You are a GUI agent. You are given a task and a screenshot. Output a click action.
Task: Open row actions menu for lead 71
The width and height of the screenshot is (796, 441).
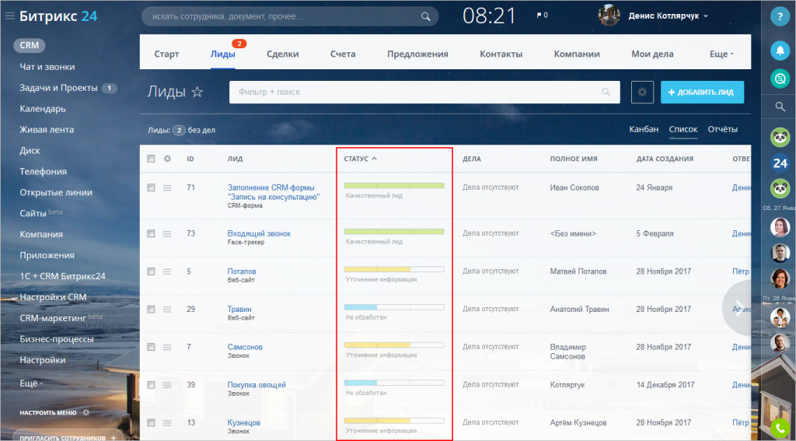coord(166,187)
